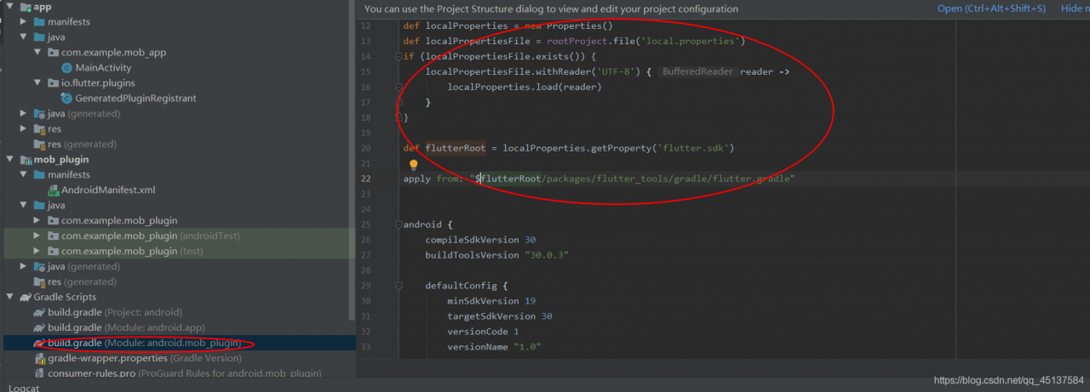Click the Project Structure dialog banner message
This screenshot has height=392, width=1090.
click(x=551, y=9)
